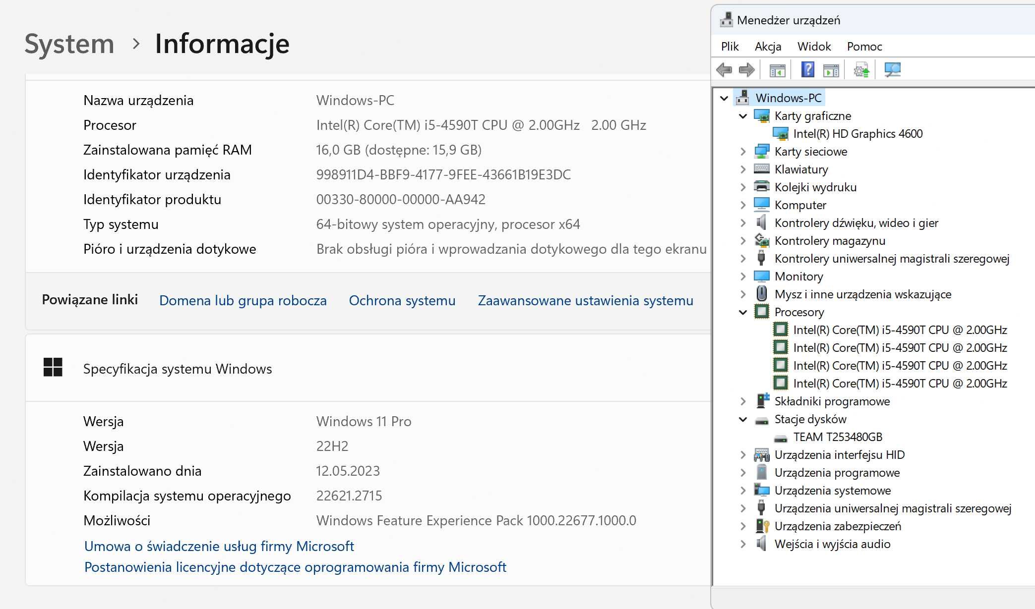This screenshot has width=1035, height=609.
Task: Click the Windows 11 Pro edition value
Action: click(x=364, y=421)
